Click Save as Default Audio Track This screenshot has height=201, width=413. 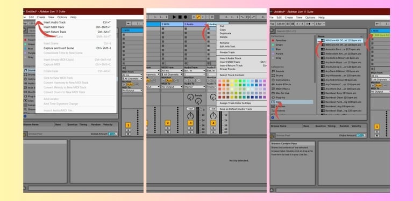point(236,109)
